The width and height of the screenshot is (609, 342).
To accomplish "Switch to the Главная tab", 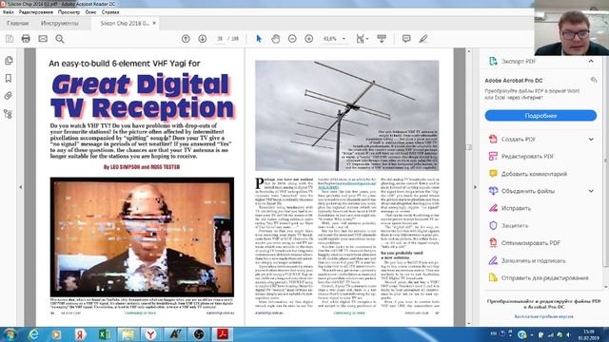I will click(18, 23).
